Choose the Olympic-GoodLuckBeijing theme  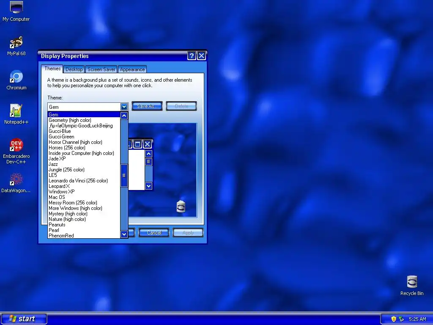[84, 126]
